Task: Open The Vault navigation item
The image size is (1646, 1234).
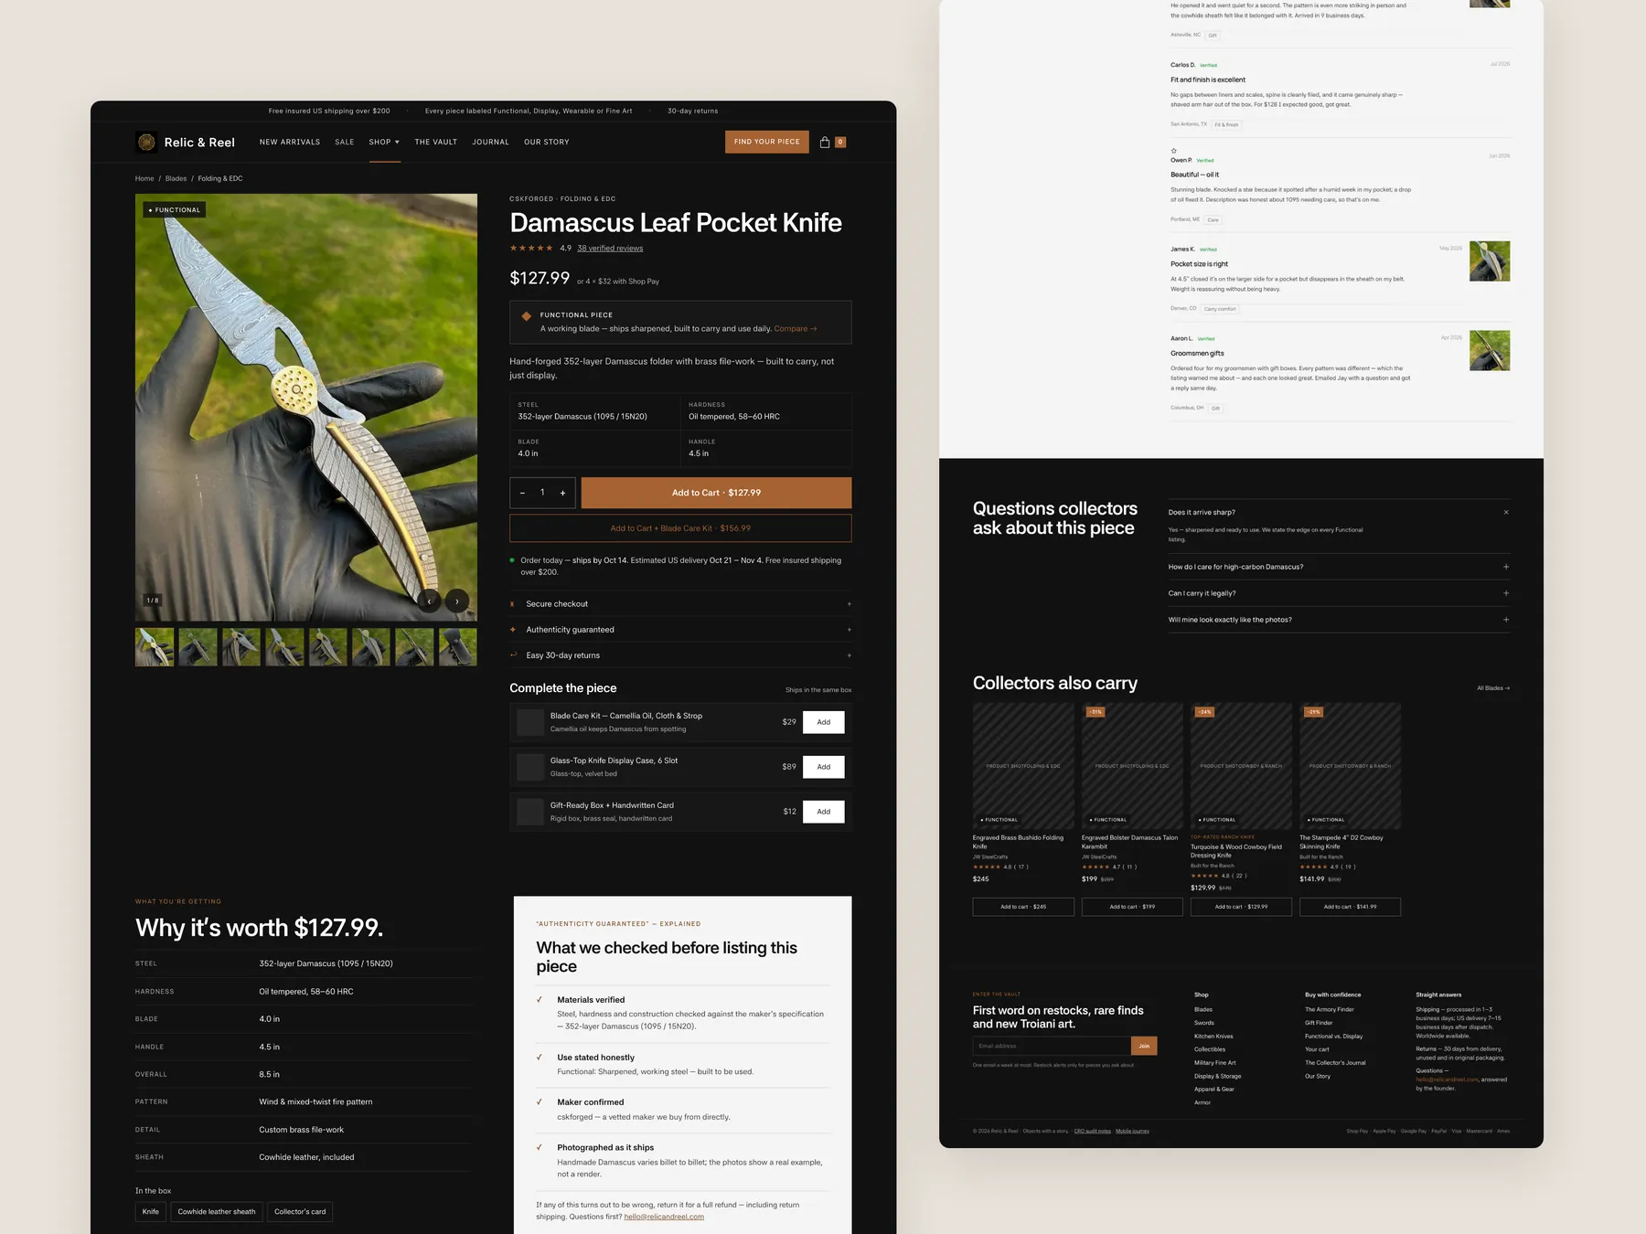Action: click(436, 142)
